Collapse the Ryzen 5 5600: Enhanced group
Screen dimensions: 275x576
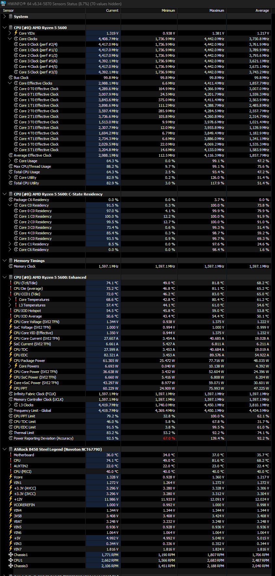pyautogui.click(x=5, y=277)
